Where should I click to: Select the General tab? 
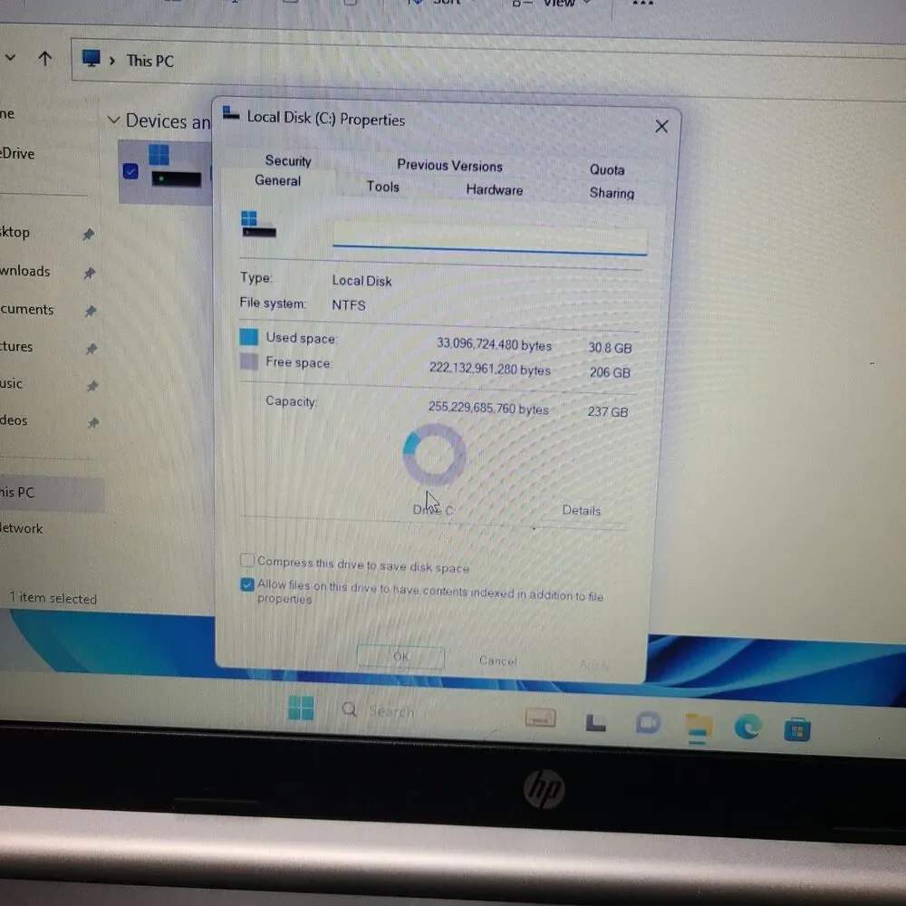(277, 180)
